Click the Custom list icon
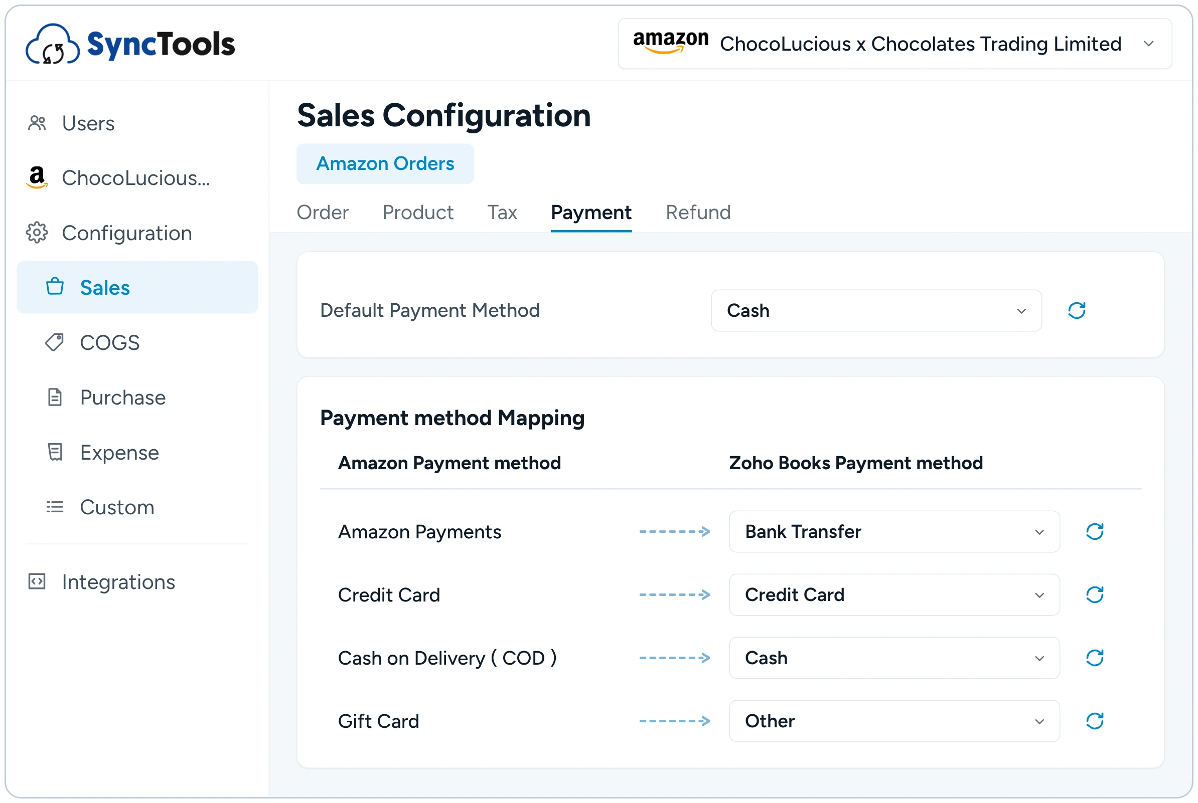Image resolution: width=1198 pixels, height=803 pixels. (x=55, y=507)
